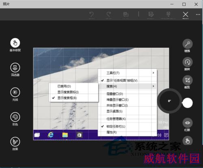Cancel editing with the toolbar X button
The height and width of the screenshot is (168, 203).
[186, 15]
